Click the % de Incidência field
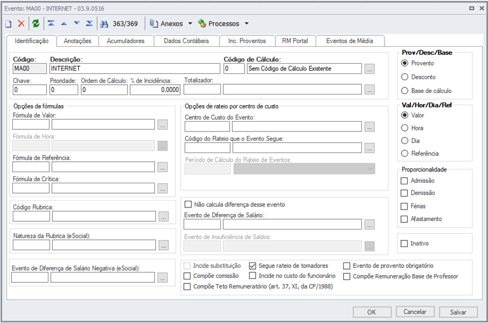The image size is (488, 323). (155, 90)
